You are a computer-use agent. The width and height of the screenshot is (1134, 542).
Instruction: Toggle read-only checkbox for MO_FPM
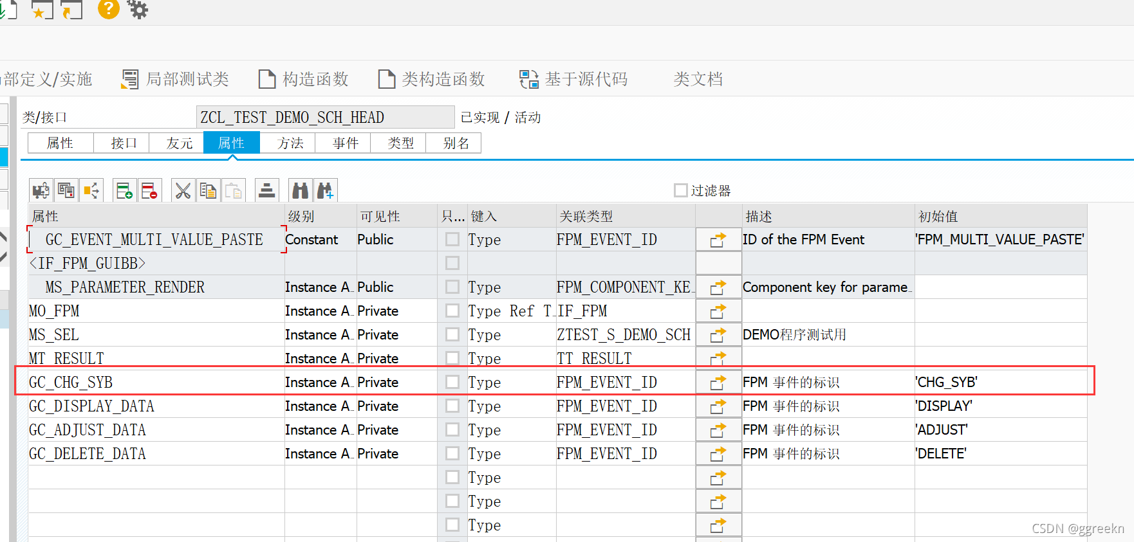point(452,311)
